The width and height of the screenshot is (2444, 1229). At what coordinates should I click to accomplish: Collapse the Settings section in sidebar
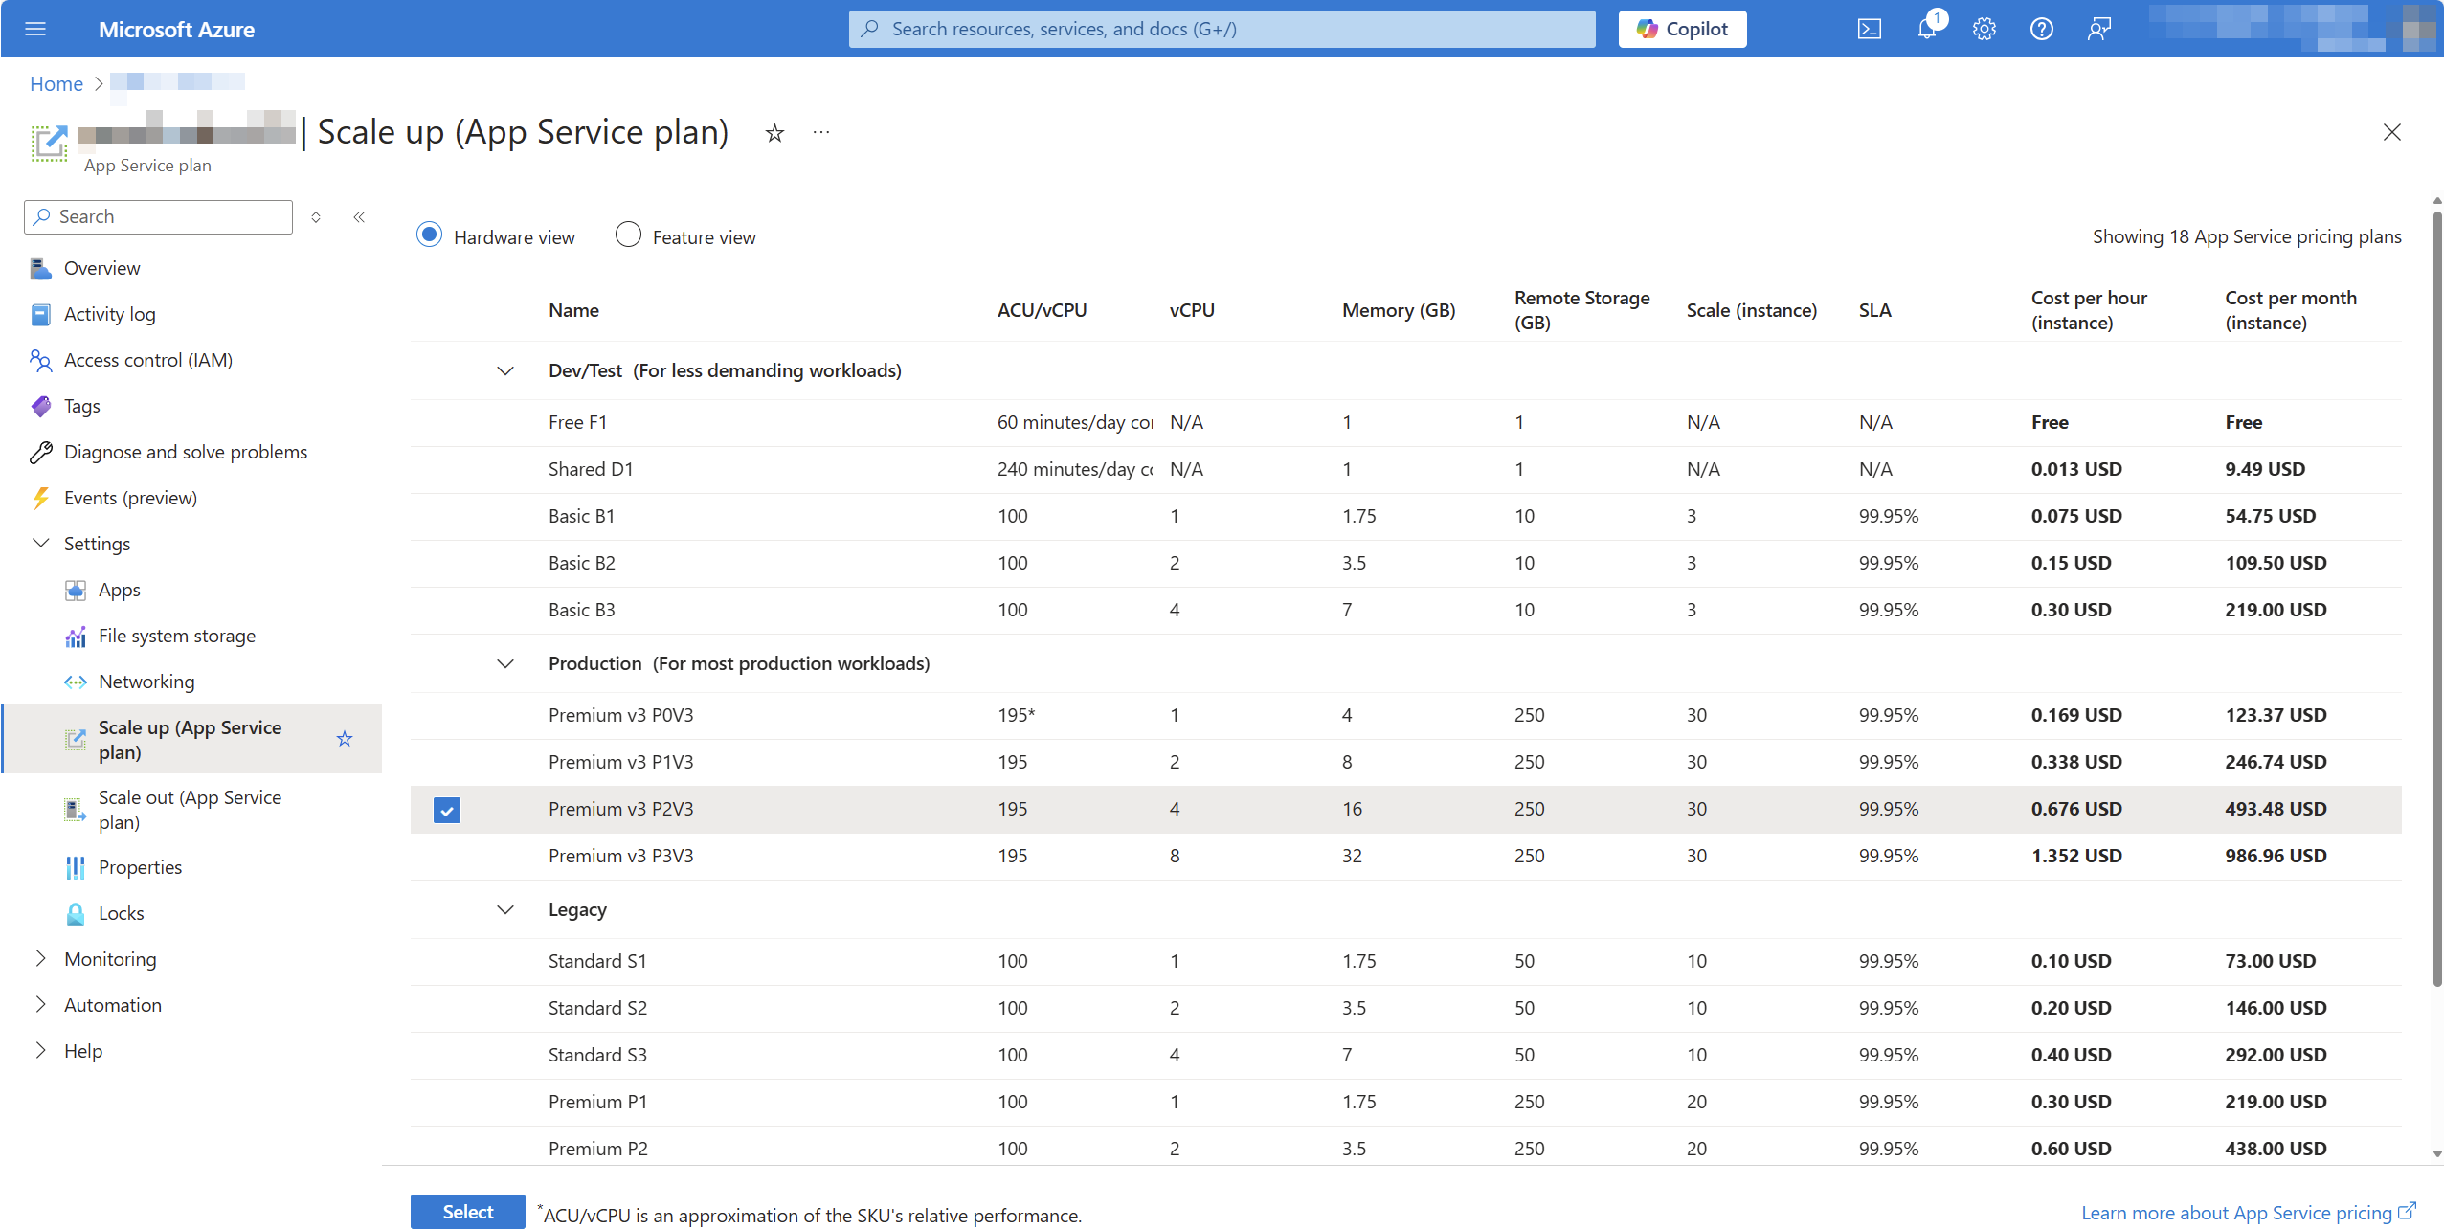click(40, 544)
